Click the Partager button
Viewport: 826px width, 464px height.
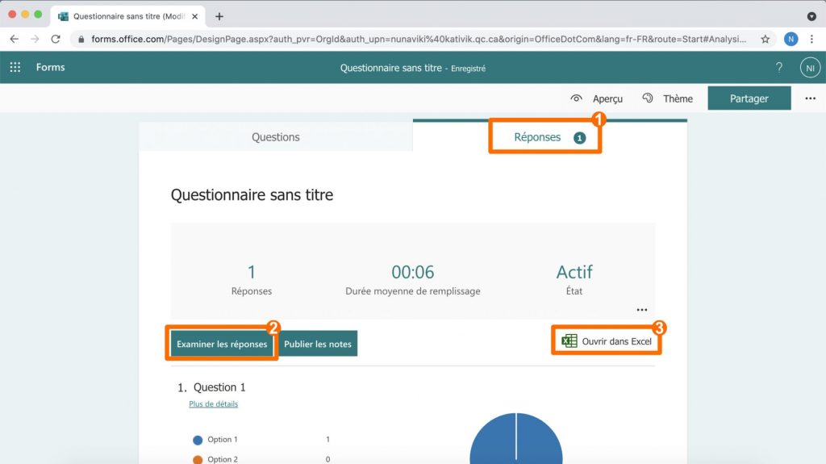coord(749,98)
